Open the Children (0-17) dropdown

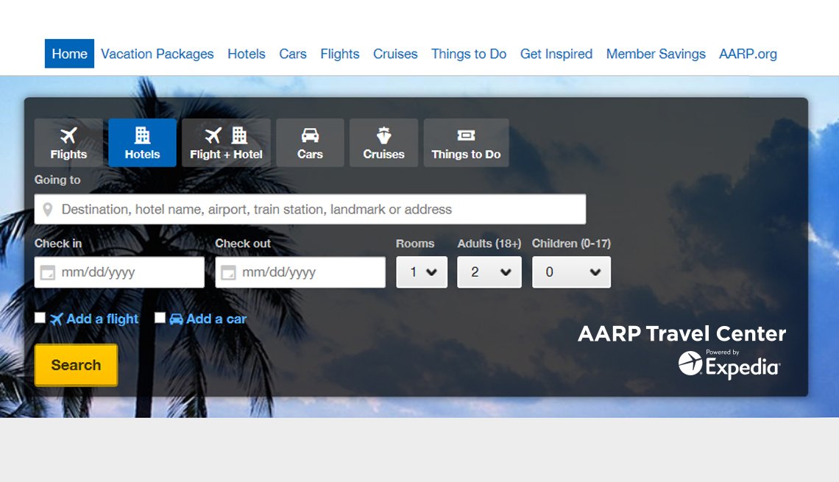[571, 272]
